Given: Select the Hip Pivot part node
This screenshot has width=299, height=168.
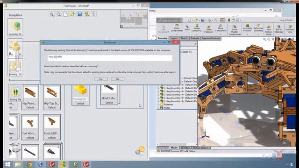Looking at the screenshot, I should coord(30,97).
